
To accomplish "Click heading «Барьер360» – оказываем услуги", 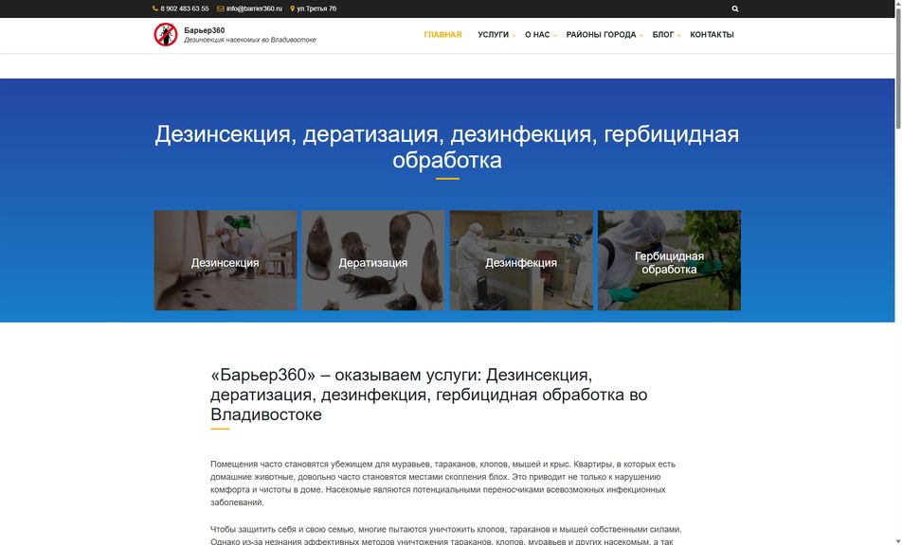I will [428, 395].
